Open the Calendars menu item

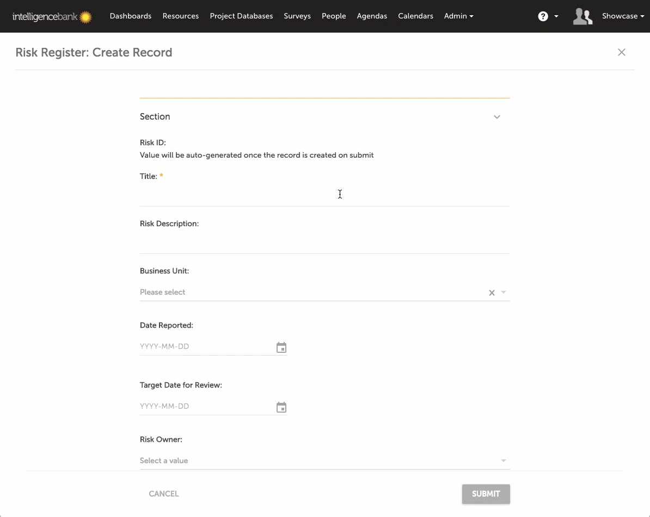click(415, 16)
